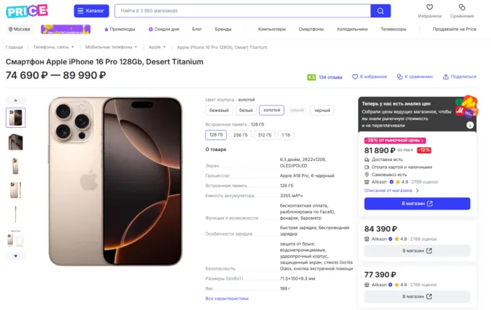491x310 pixels.
Task: Open the Каталог menu
Action: (x=92, y=12)
